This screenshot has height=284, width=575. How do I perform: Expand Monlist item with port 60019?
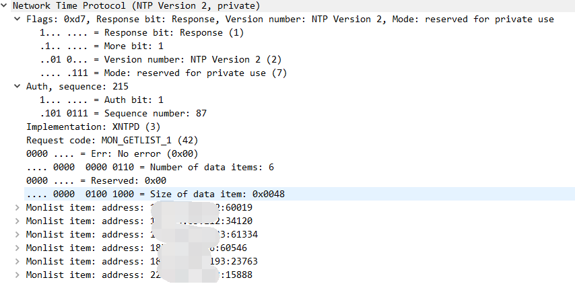[x=17, y=207]
